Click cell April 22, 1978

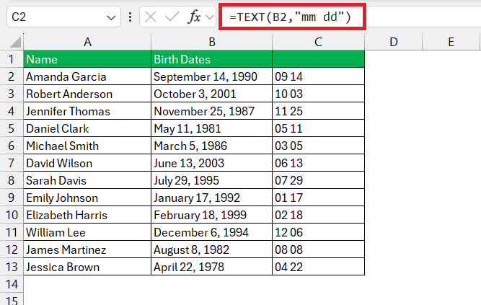212,267
